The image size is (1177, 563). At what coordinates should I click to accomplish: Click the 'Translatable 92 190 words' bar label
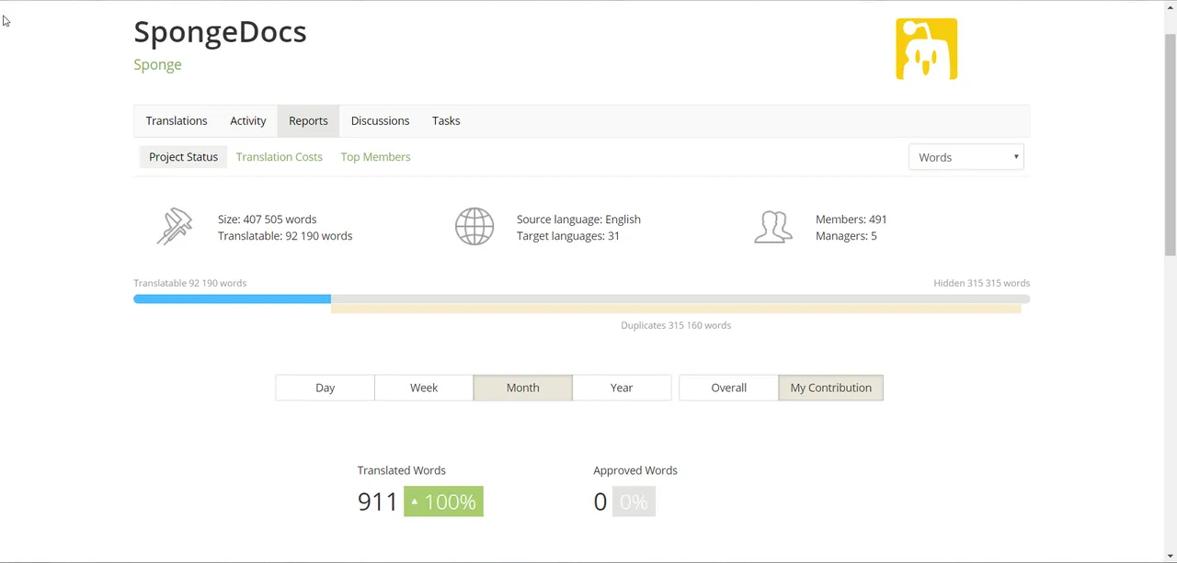pyautogui.click(x=189, y=283)
